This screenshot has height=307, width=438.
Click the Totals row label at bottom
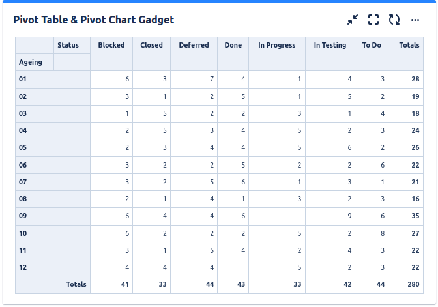point(76,285)
